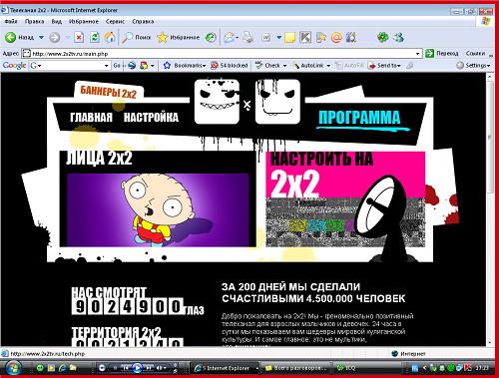Click the grey Forward arrow button
This screenshot has height=378, width=499.
(55, 37)
